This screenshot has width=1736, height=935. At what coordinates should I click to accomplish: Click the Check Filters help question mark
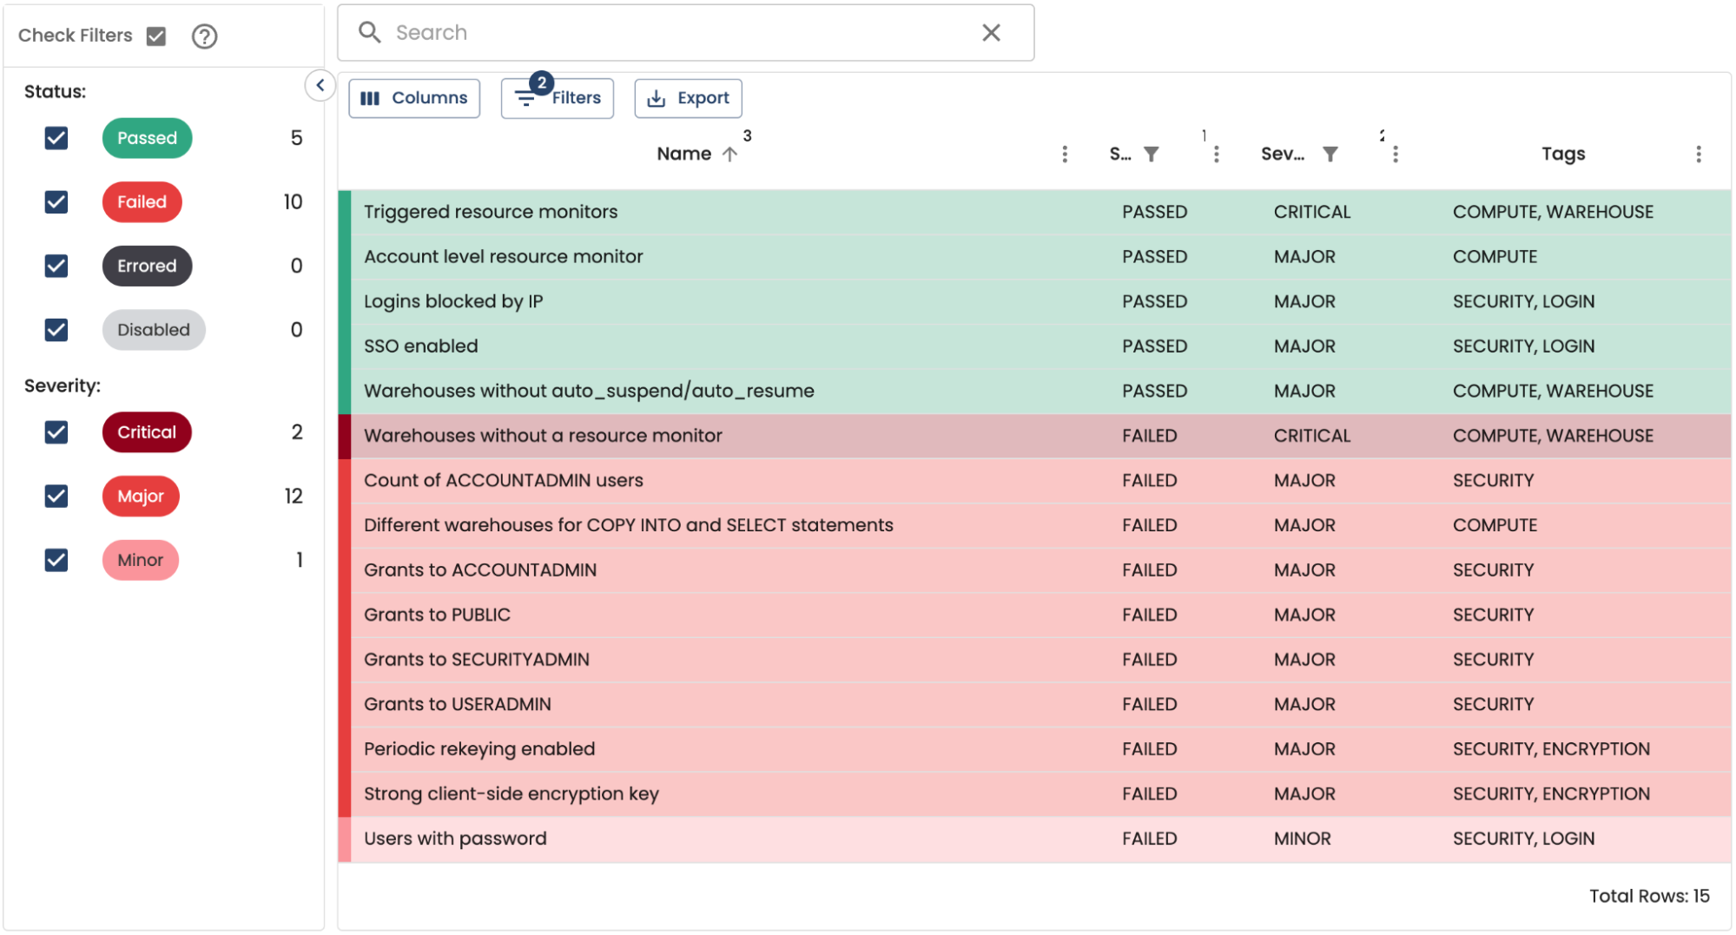click(x=204, y=36)
